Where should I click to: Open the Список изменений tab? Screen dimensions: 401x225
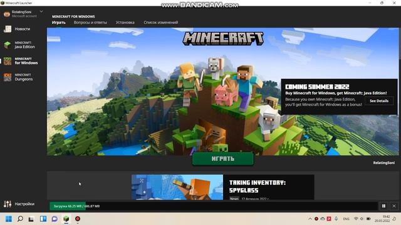point(160,22)
